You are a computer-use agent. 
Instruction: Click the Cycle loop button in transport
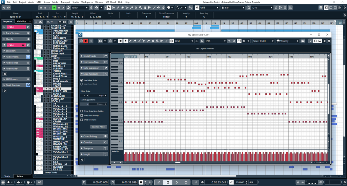[x=159, y=182]
